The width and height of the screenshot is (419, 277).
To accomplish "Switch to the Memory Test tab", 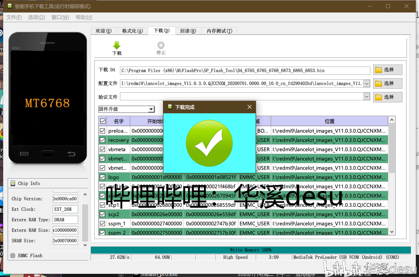I will 219,31.
